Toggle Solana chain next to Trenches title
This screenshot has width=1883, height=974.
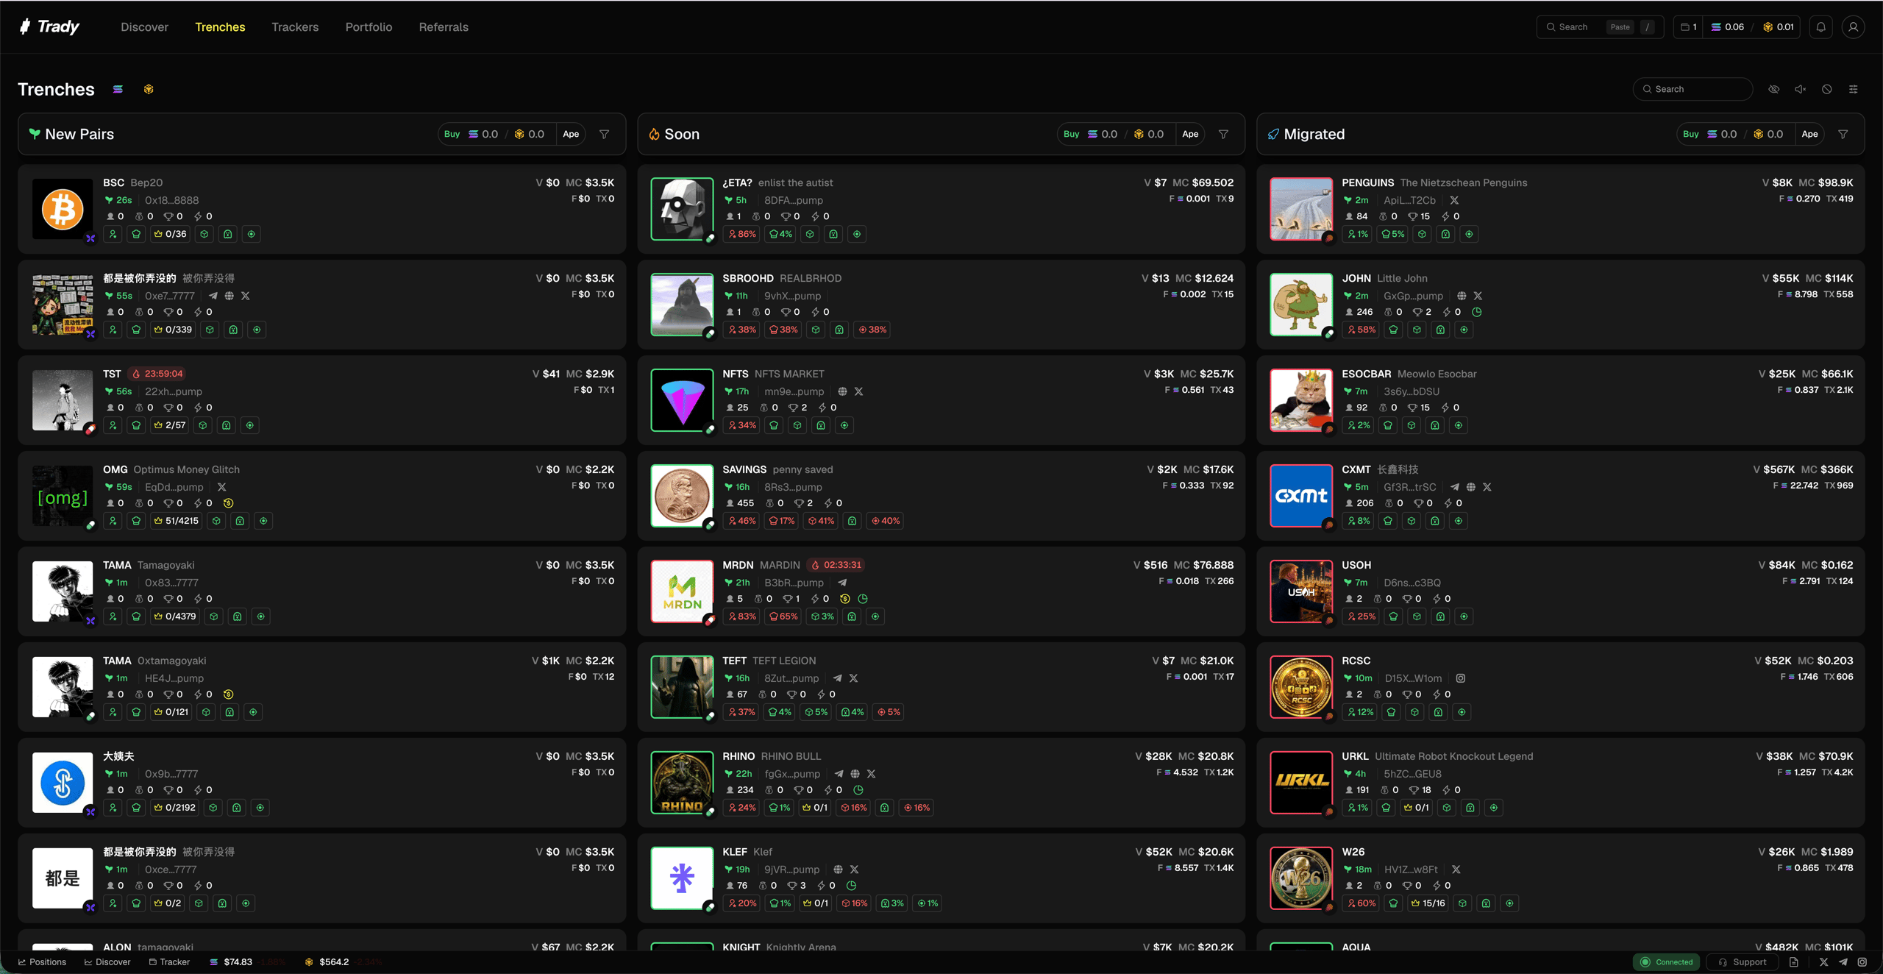tap(118, 89)
